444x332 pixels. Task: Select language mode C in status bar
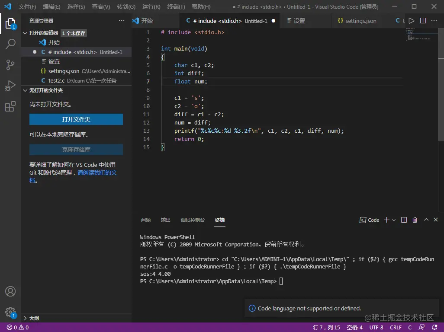click(x=410, y=328)
